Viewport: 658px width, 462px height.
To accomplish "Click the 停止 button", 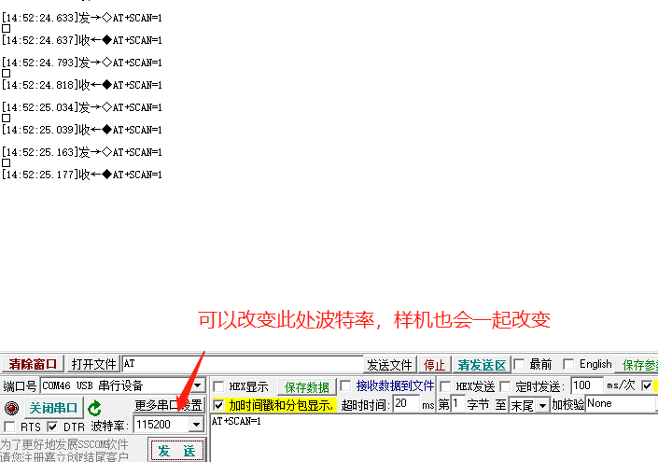I will pyautogui.click(x=434, y=365).
